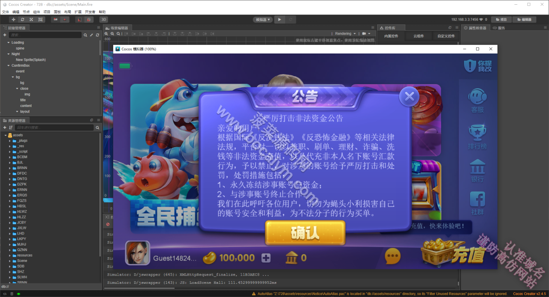This screenshot has width=549, height=297.
Task: Expand the Scene folder
Action: tap(10, 261)
